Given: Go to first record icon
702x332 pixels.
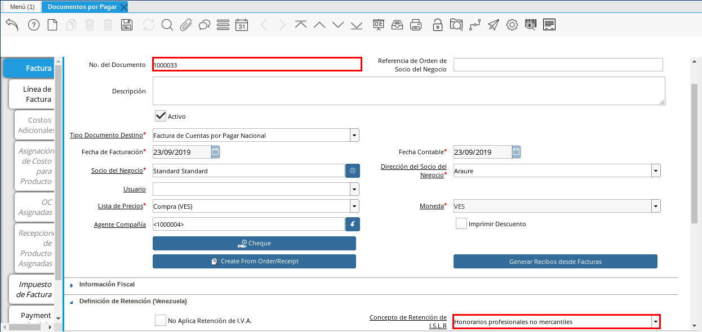Looking at the screenshot, I should 301,25.
